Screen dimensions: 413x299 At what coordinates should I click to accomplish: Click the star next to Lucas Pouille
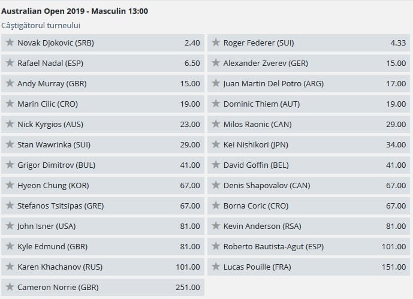[216, 267]
